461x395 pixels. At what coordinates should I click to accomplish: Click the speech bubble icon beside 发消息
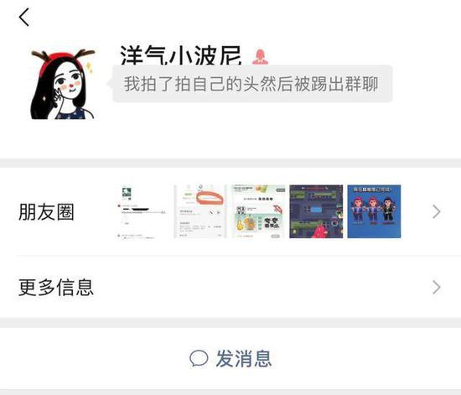(x=199, y=358)
